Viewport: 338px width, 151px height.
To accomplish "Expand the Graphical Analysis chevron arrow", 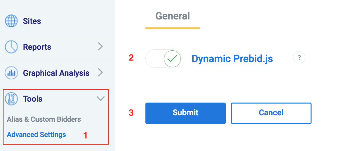I will (x=100, y=73).
